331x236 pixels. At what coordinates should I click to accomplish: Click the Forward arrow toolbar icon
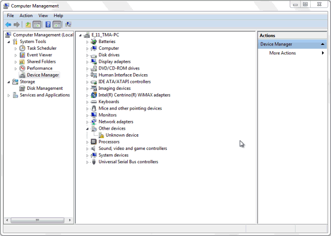pos(17,25)
